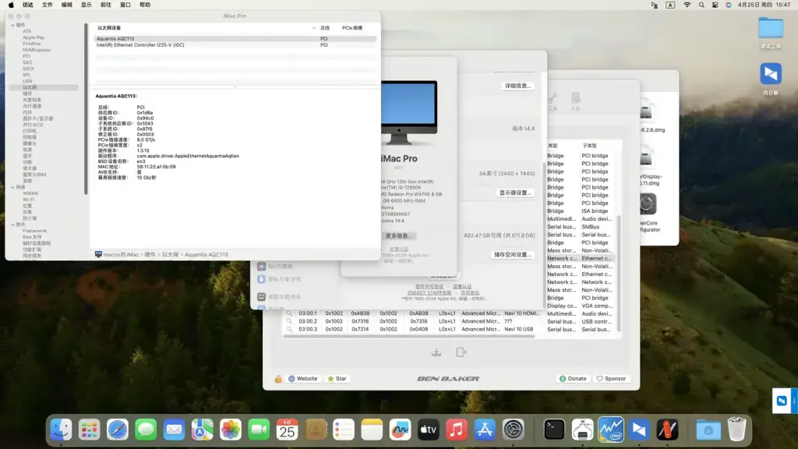The image size is (798, 449).
Task: Open Spotlight search in menu bar
Action: 701,5
